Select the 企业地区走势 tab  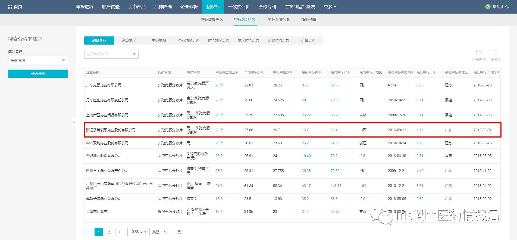[189, 40]
